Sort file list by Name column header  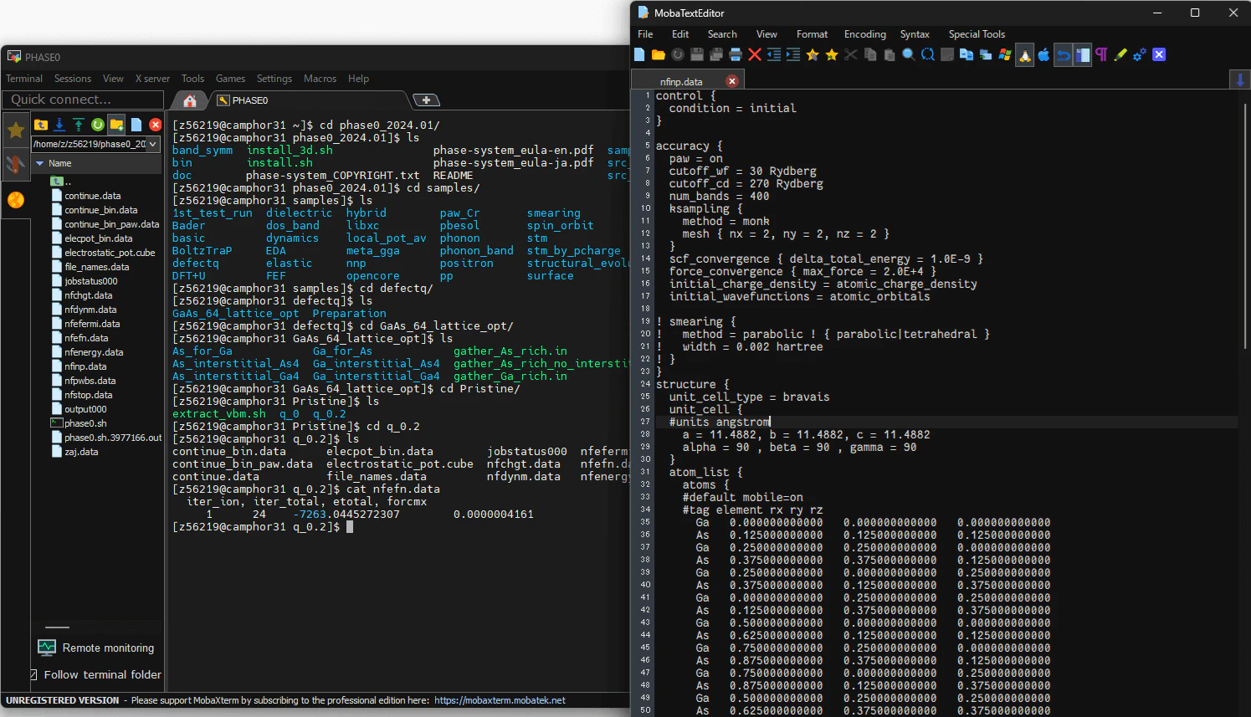[97, 163]
